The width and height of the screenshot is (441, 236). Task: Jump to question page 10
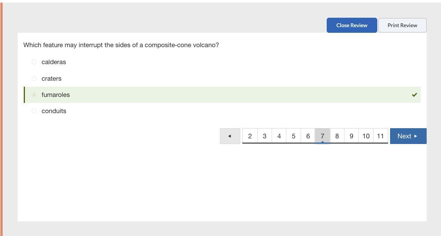point(366,136)
